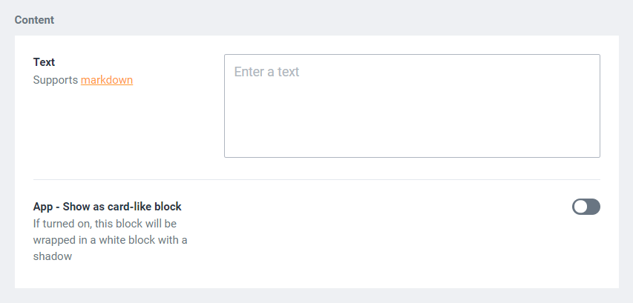Enable the card-like block toggle
The height and width of the screenshot is (303, 633).
(x=586, y=207)
